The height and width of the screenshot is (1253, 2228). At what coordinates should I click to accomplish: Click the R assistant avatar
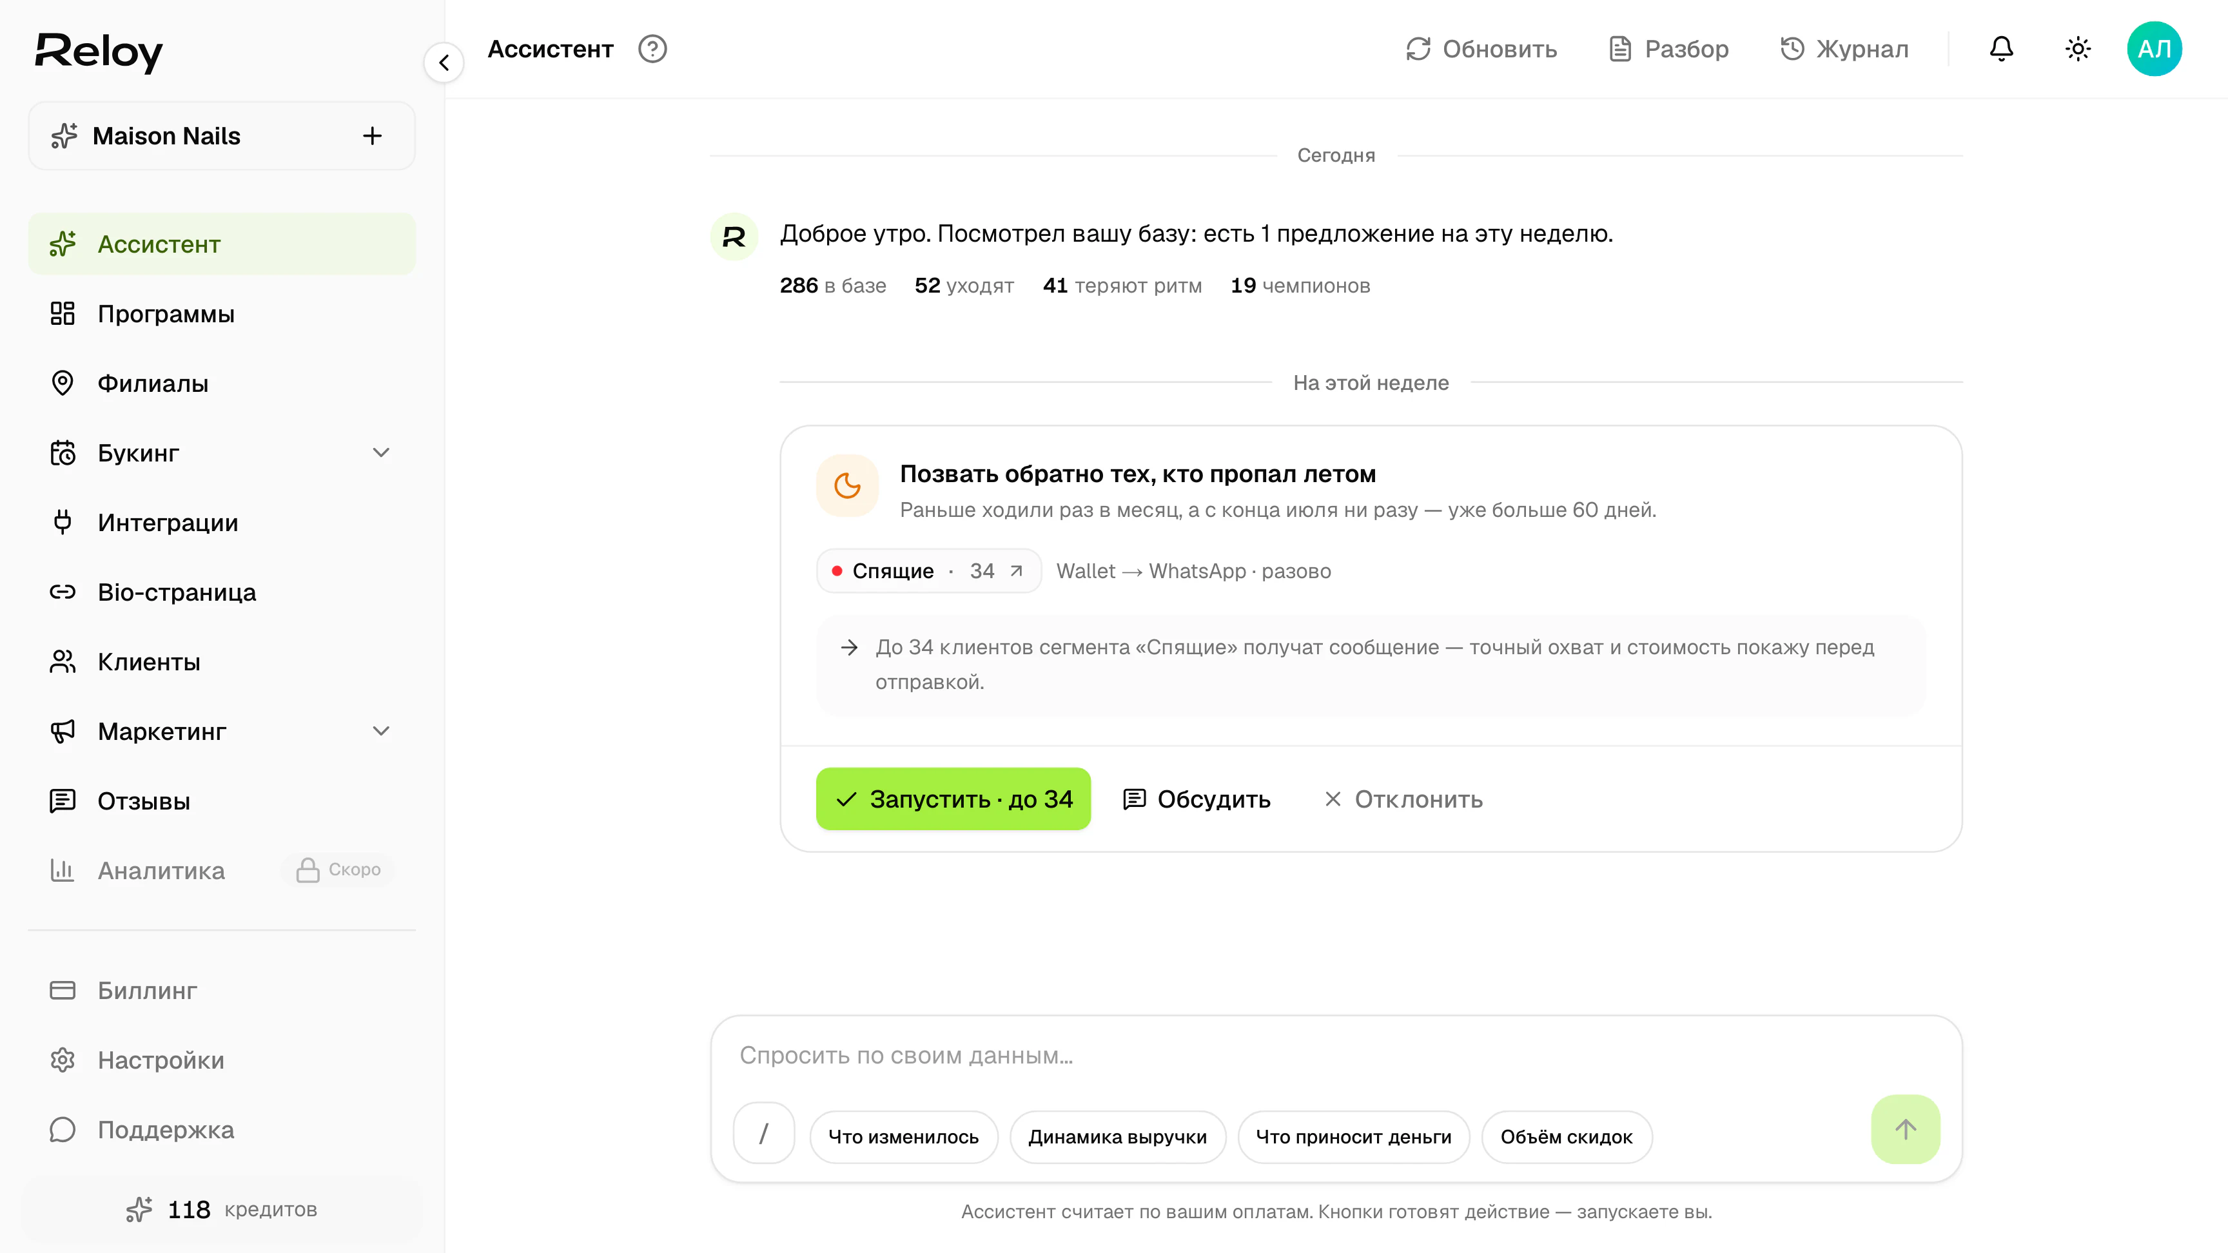(734, 236)
